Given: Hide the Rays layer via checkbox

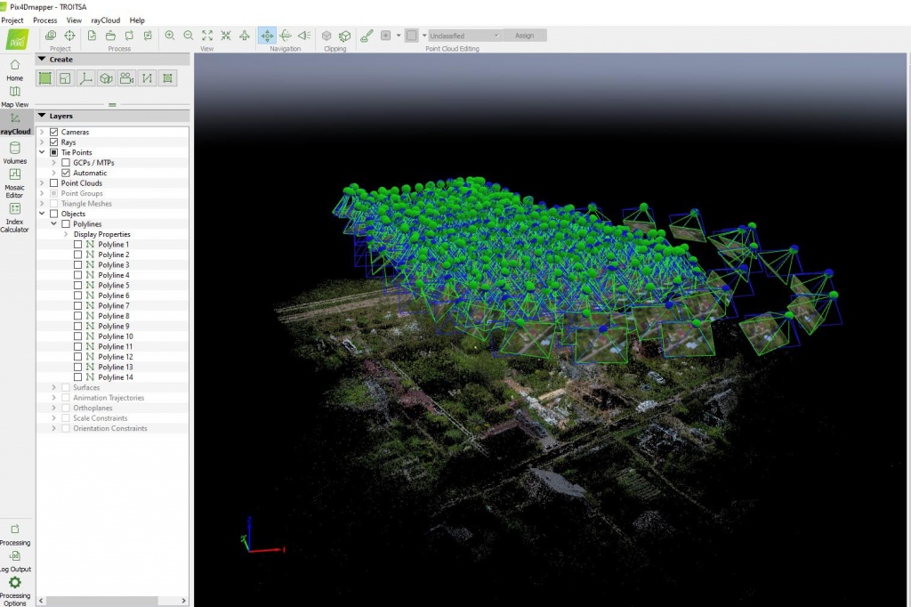Looking at the screenshot, I should (x=54, y=142).
